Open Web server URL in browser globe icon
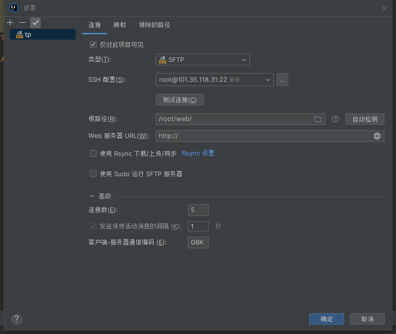 pyautogui.click(x=377, y=136)
